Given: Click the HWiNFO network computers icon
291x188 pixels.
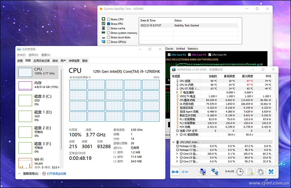Looking at the screenshot, I should tap(215, 172).
